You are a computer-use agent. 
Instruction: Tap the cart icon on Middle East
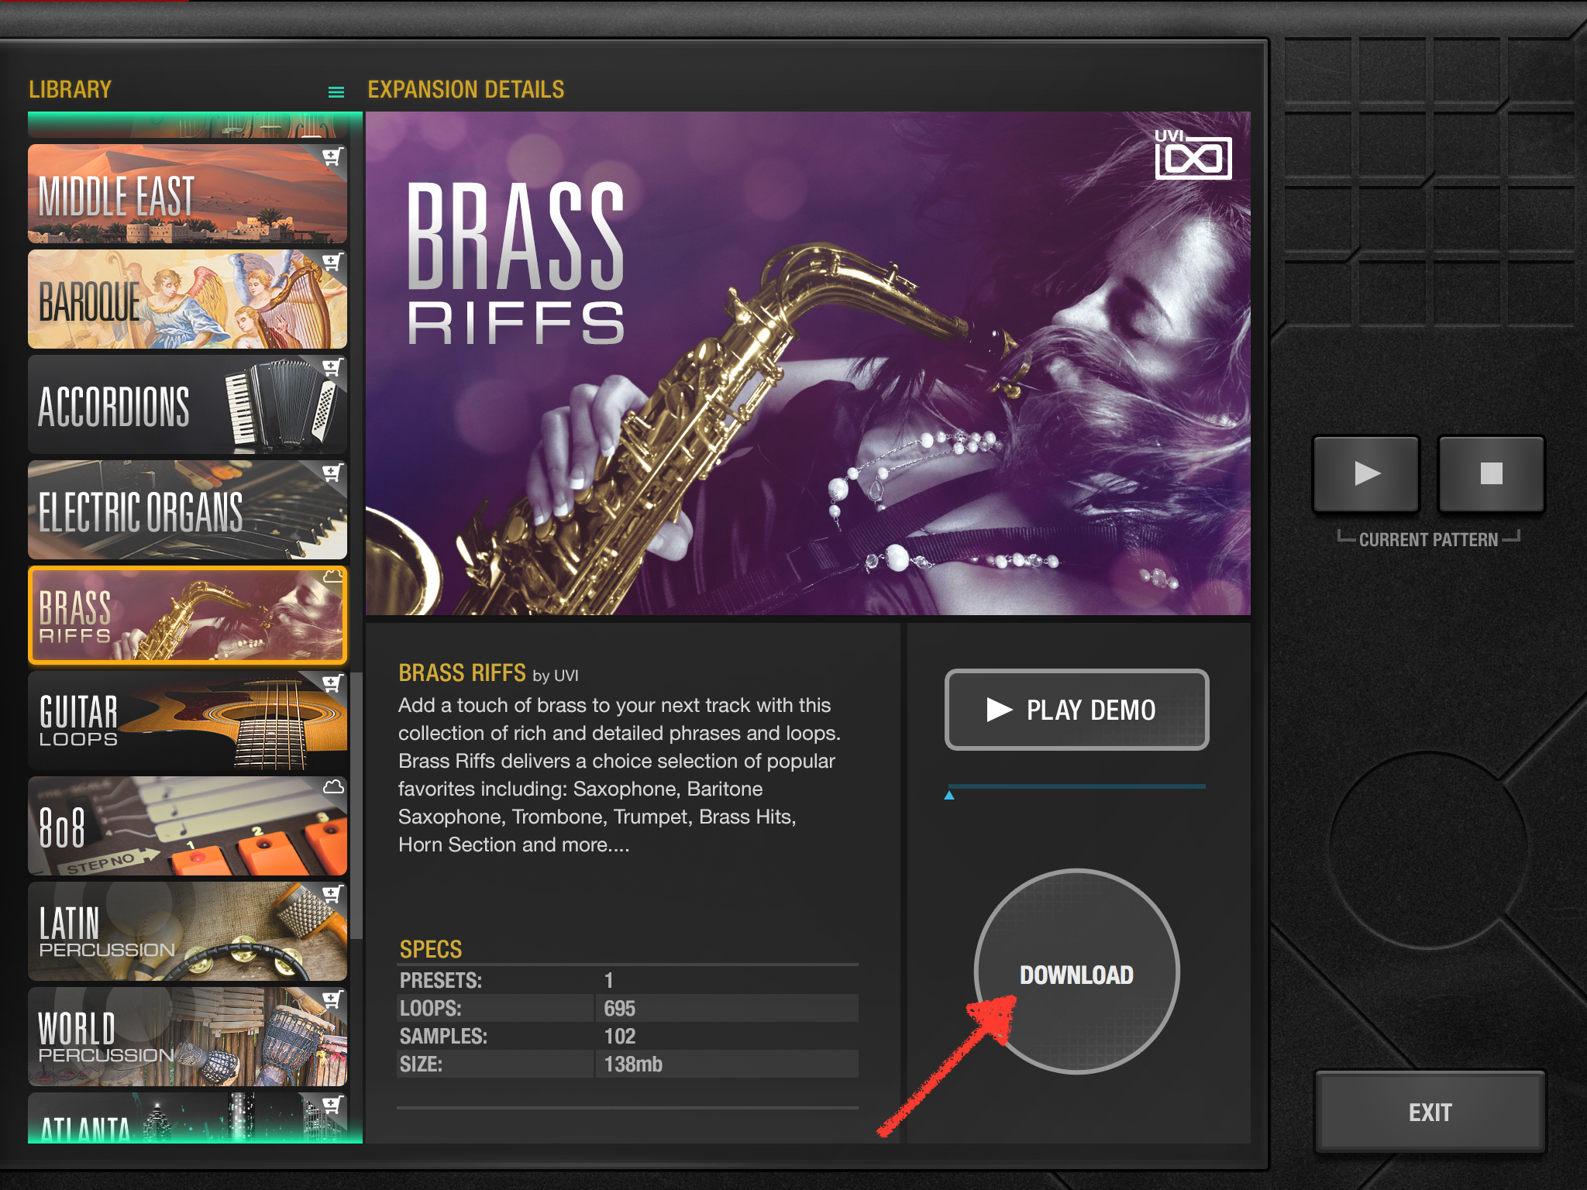(332, 156)
